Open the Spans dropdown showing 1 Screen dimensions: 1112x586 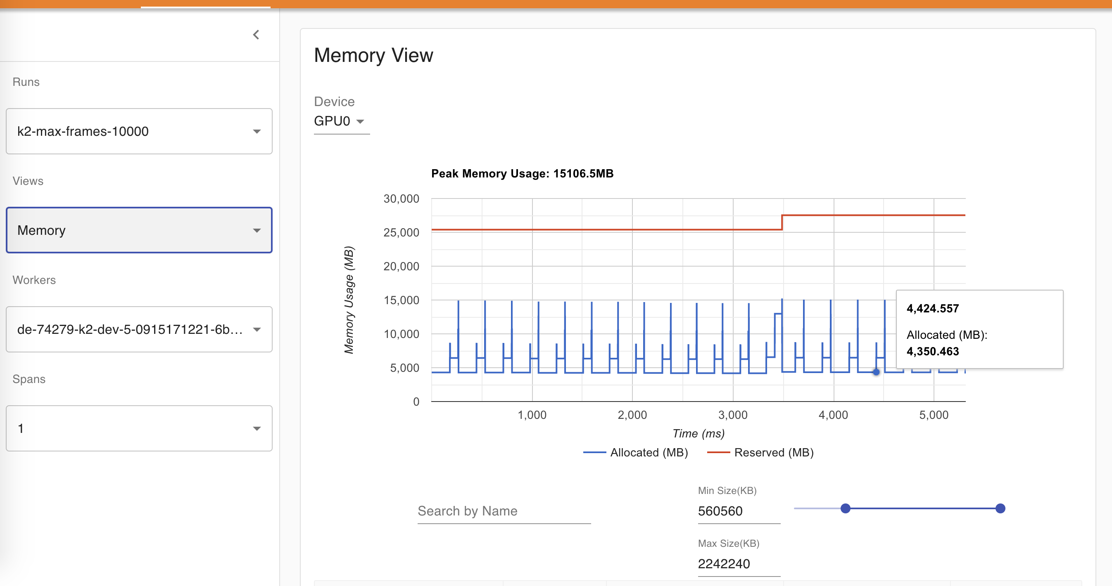pyautogui.click(x=139, y=428)
